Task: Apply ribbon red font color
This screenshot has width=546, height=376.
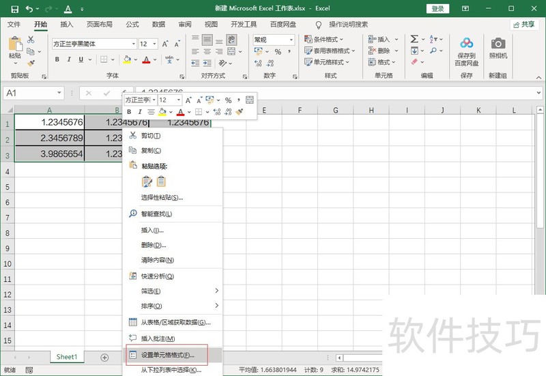Action: click(x=146, y=59)
